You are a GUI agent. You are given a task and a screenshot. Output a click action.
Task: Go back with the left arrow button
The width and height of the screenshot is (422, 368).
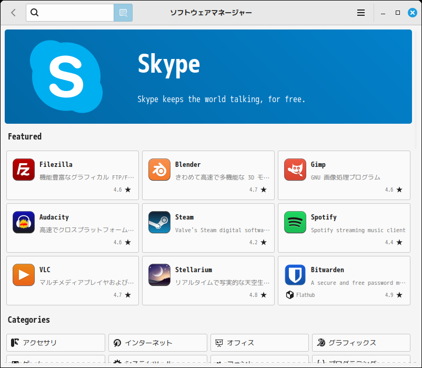(x=13, y=13)
